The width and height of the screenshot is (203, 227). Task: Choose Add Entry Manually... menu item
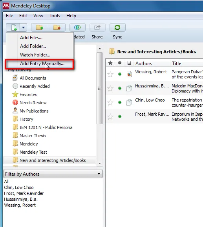point(40,64)
